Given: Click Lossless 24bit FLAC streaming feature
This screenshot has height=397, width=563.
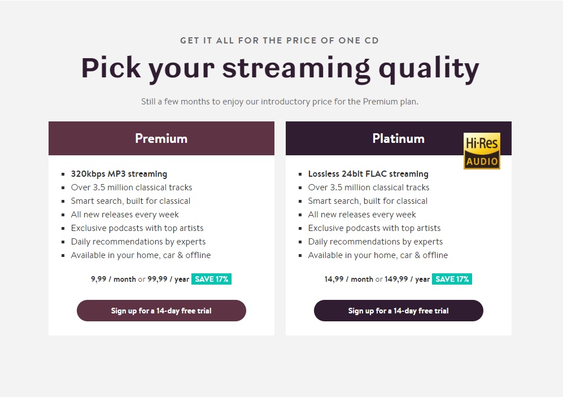Looking at the screenshot, I should pyautogui.click(x=368, y=174).
